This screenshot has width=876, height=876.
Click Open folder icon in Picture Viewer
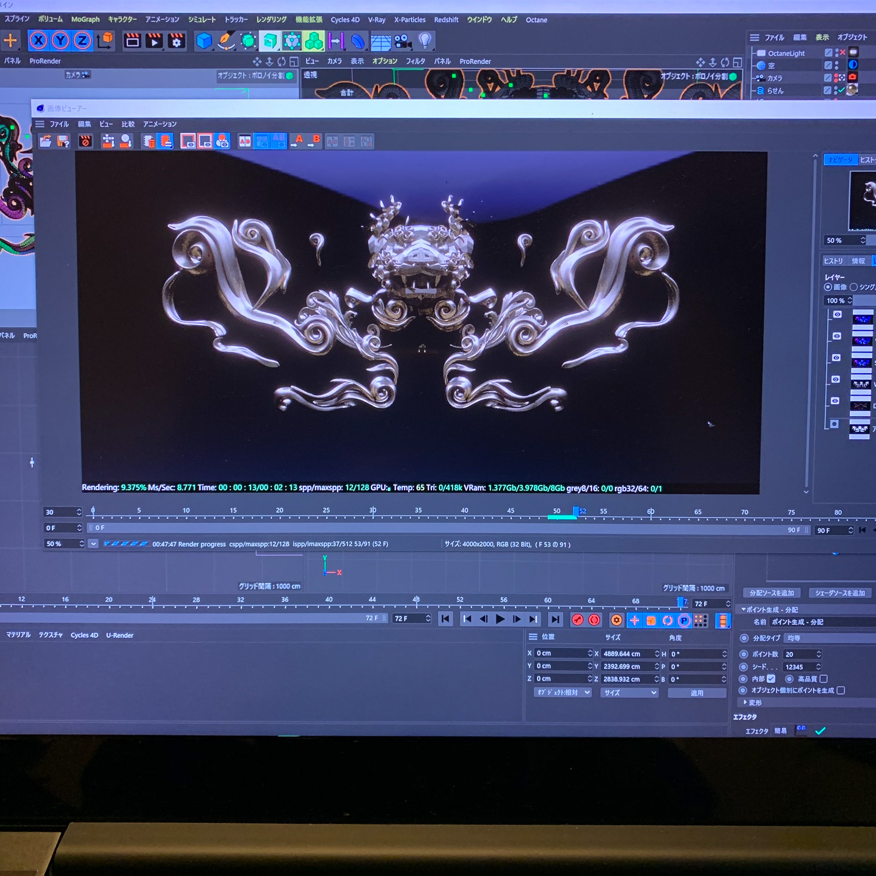[45, 141]
